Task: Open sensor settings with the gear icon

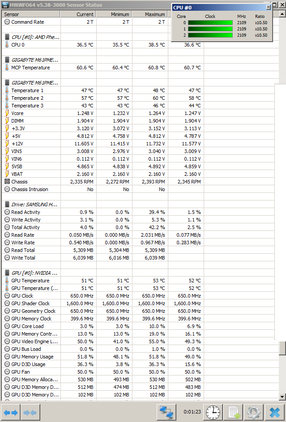Action: (254, 412)
